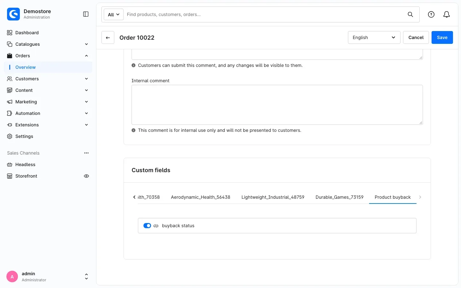This screenshot has width=461, height=288.
Task: Open Settings via the gear icon
Action: click(10, 136)
